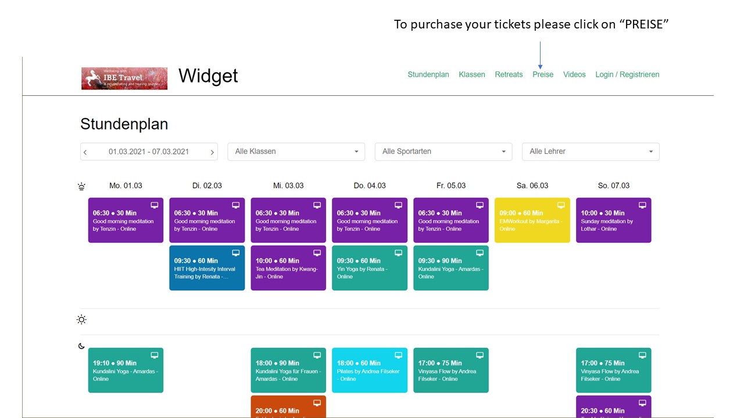
Task: Select the Do. 04.03 day header
Action: (x=370, y=186)
